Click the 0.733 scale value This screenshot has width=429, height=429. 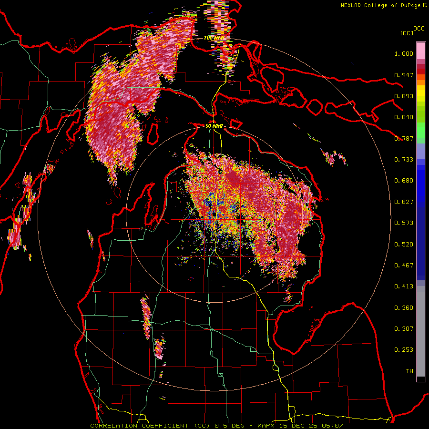404,160
